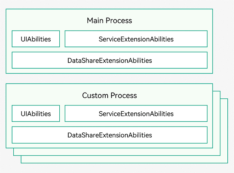The width and height of the screenshot is (234, 173).
Task: Click the word "Process" in the Main Process heading
Action: (119, 20)
